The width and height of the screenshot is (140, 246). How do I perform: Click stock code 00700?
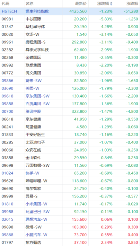pos(7,111)
